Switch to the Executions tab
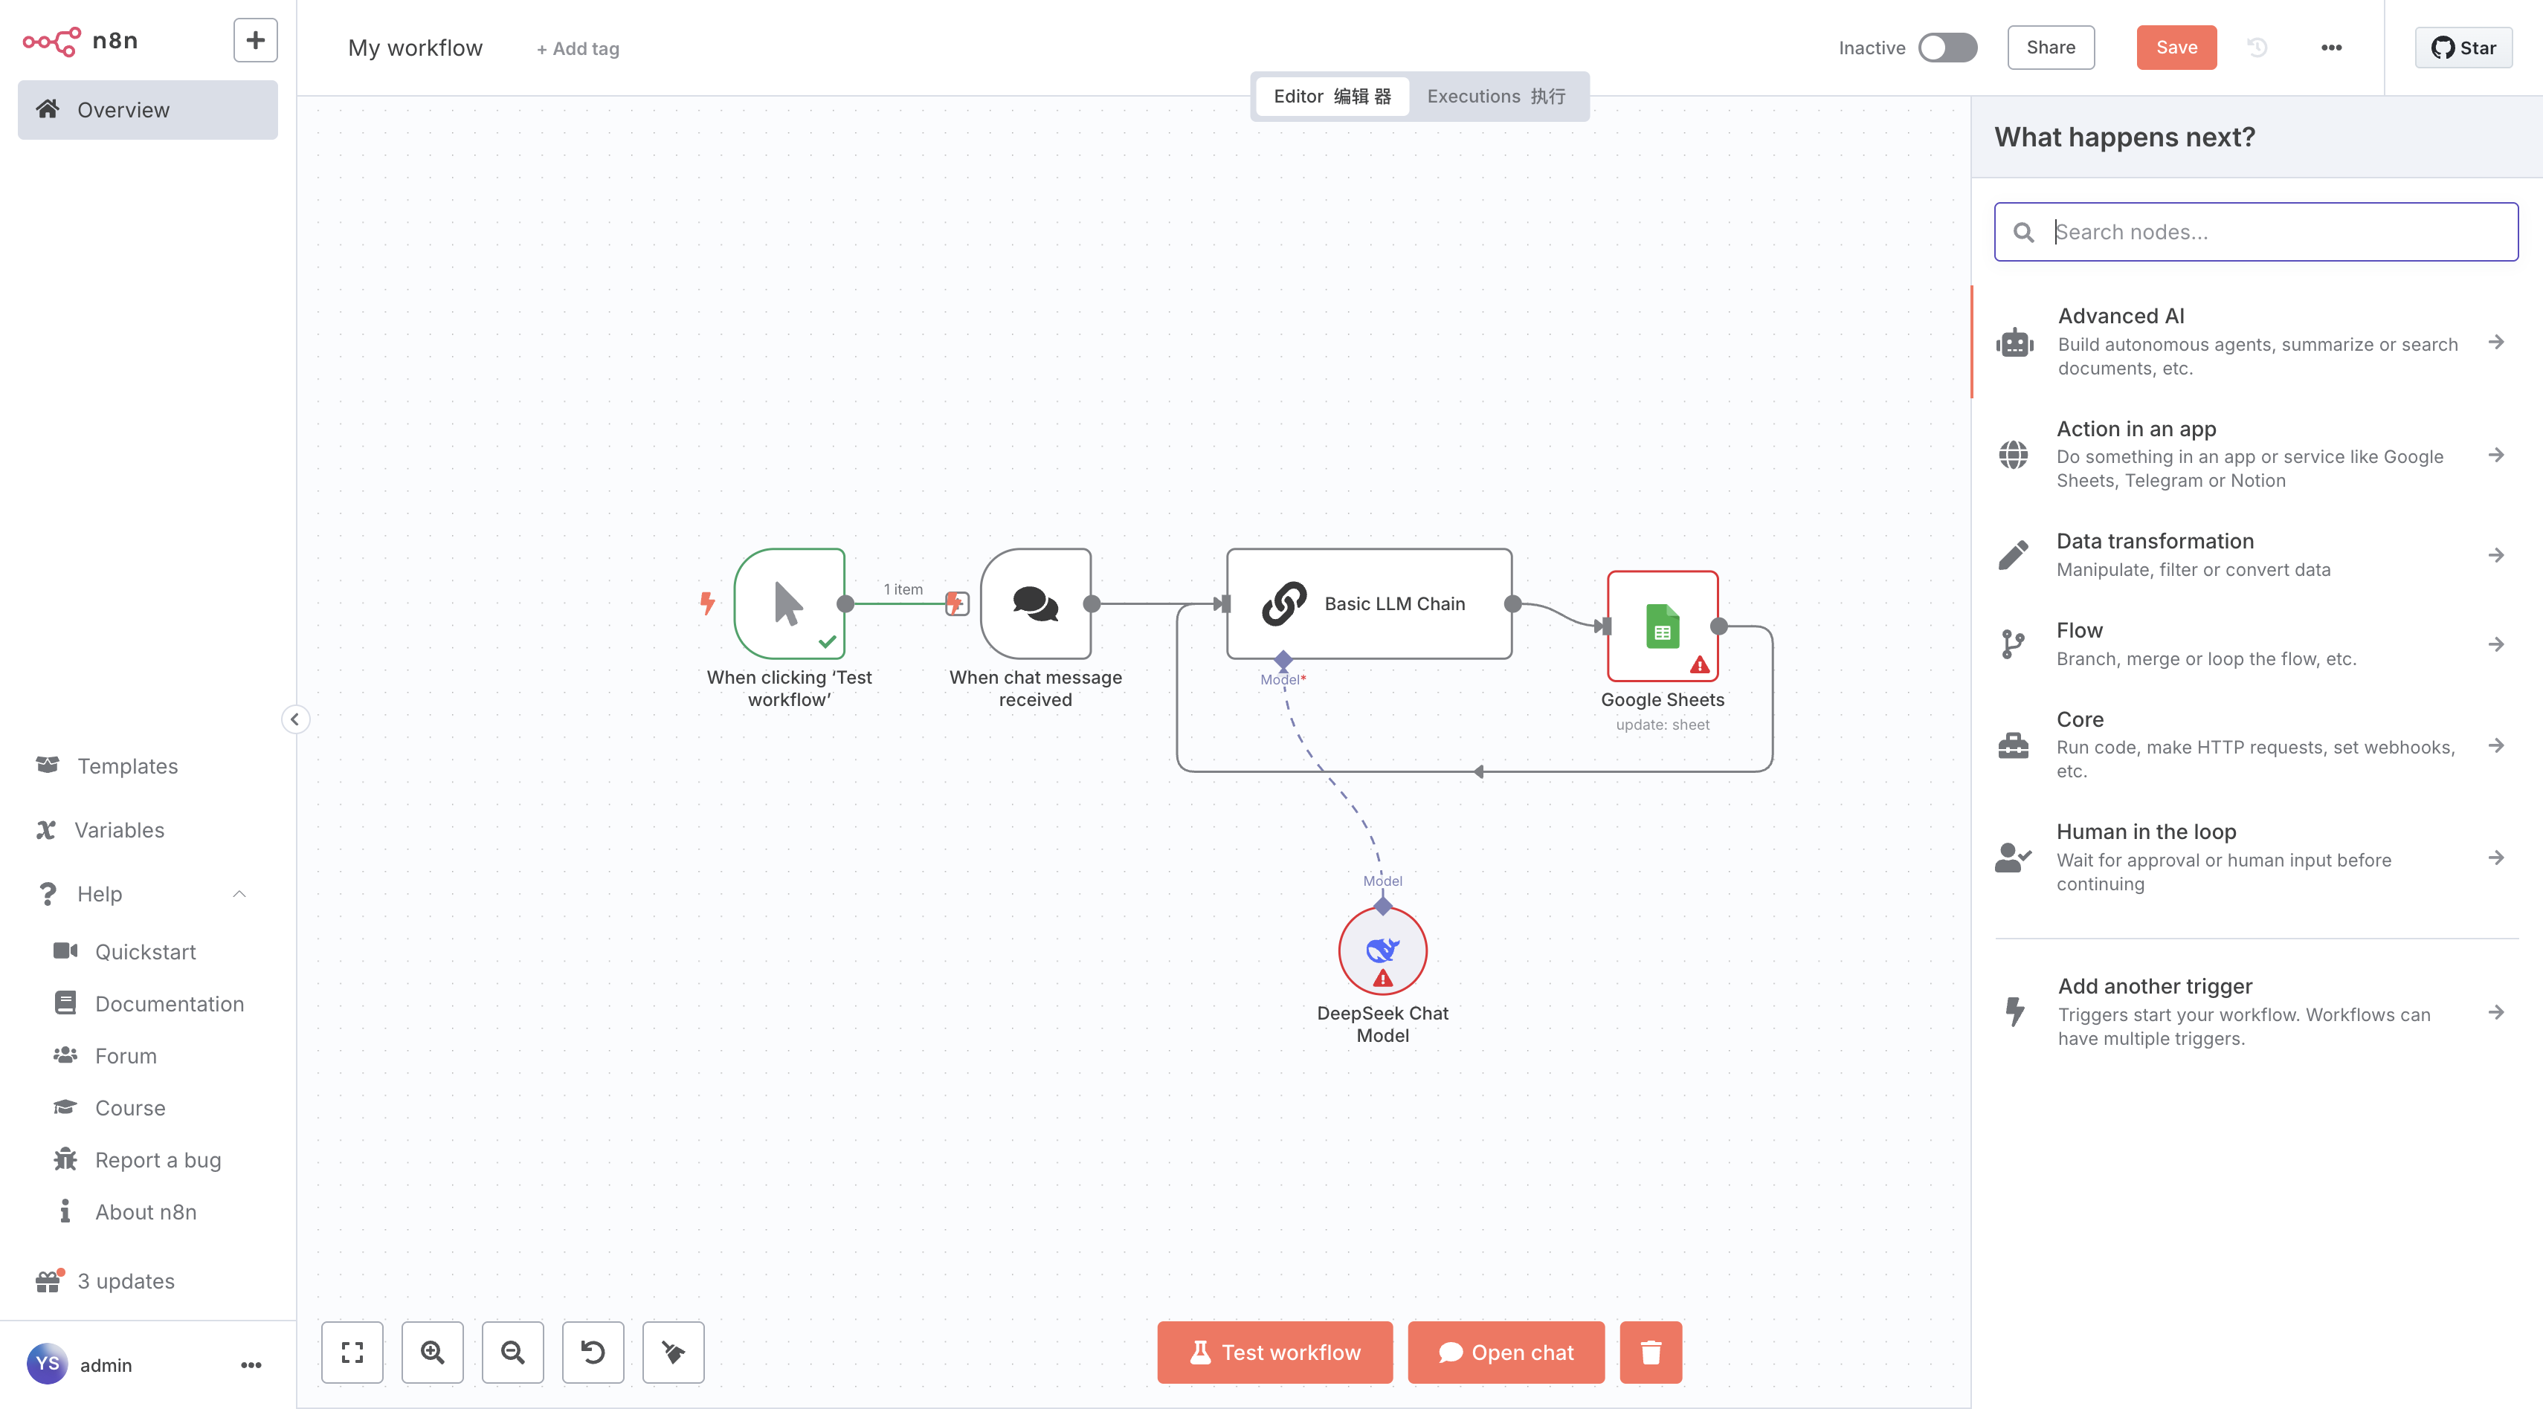The width and height of the screenshot is (2543, 1409). click(x=1495, y=96)
